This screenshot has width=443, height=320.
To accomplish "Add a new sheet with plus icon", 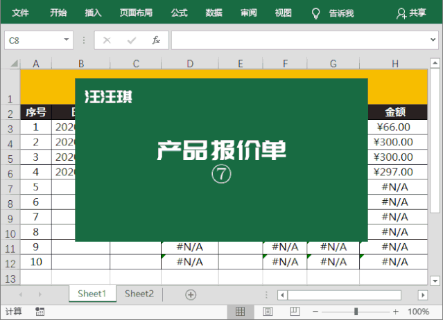I will coord(191,294).
